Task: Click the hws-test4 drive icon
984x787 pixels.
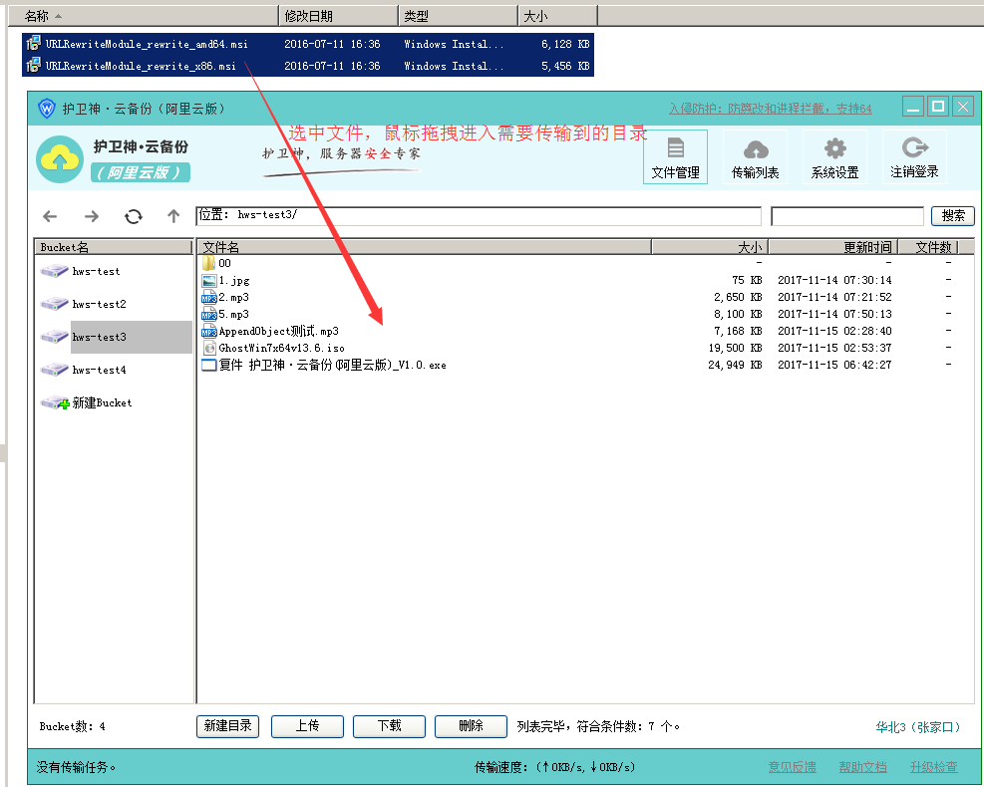Action: [54, 370]
